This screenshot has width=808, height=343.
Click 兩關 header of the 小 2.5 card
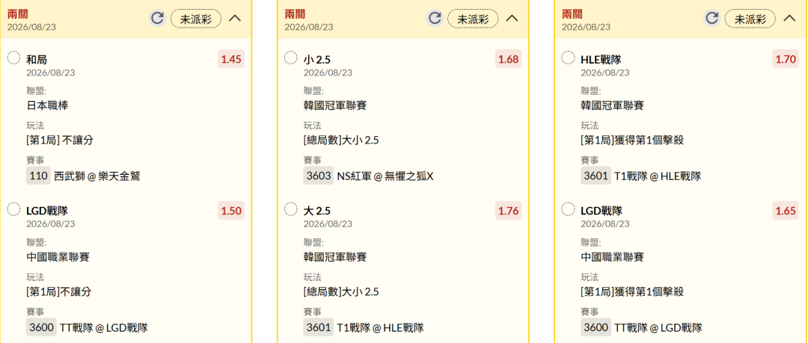[x=294, y=14]
